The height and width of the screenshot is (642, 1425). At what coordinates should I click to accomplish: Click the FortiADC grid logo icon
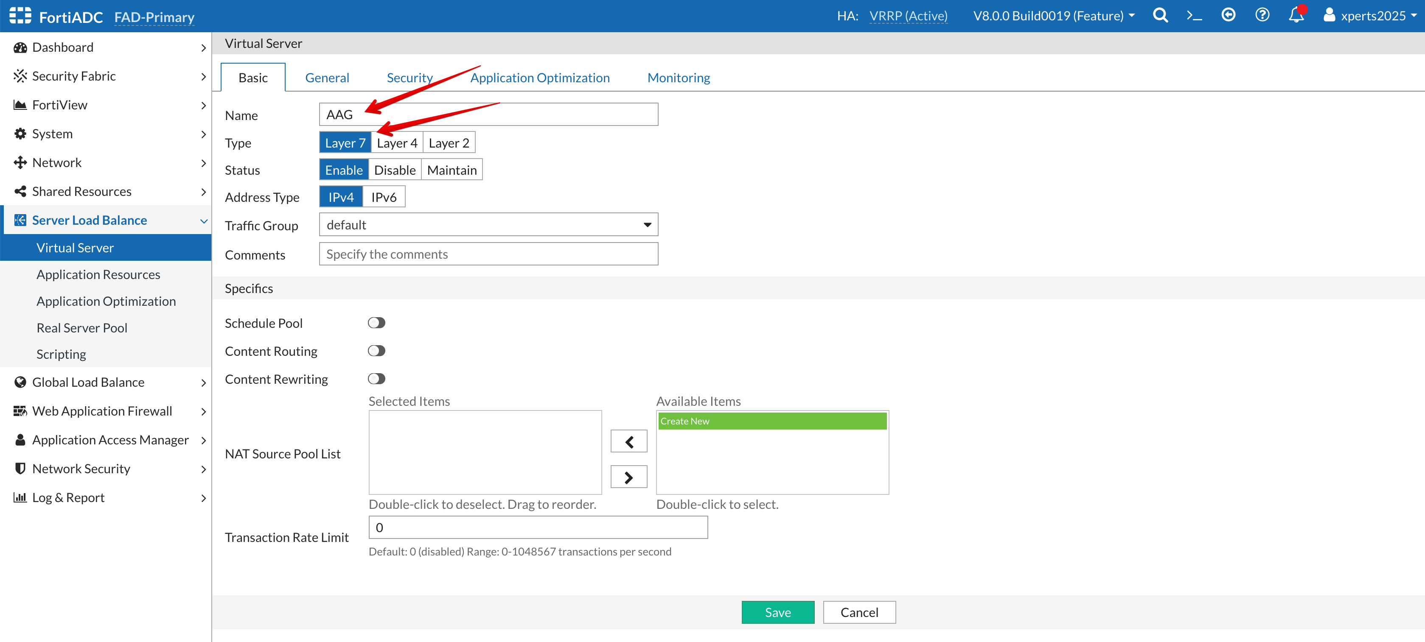tap(20, 16)
